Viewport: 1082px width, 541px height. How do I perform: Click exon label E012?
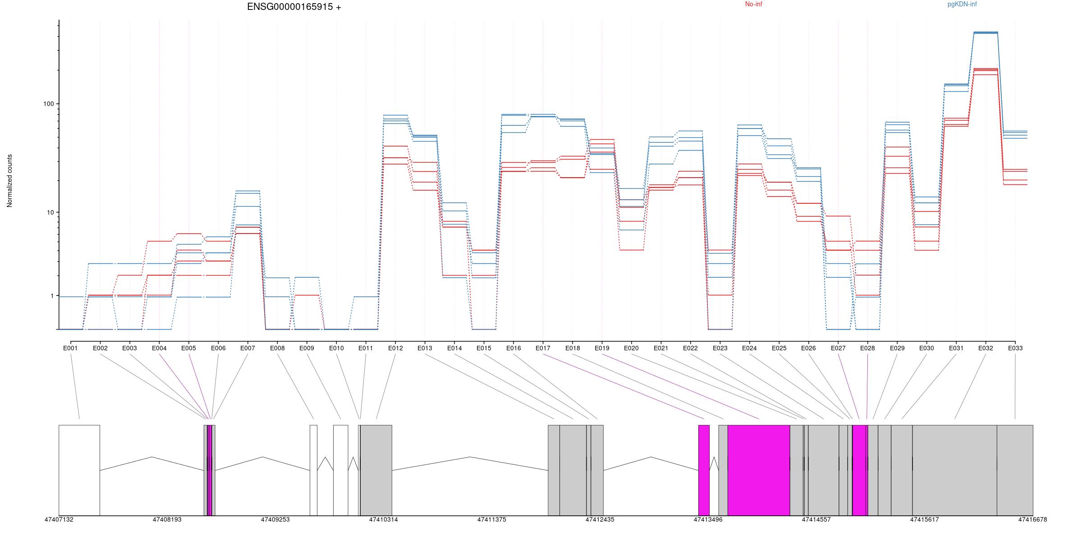395,348
